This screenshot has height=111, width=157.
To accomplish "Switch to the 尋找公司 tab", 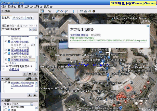I will coord(18,18).
